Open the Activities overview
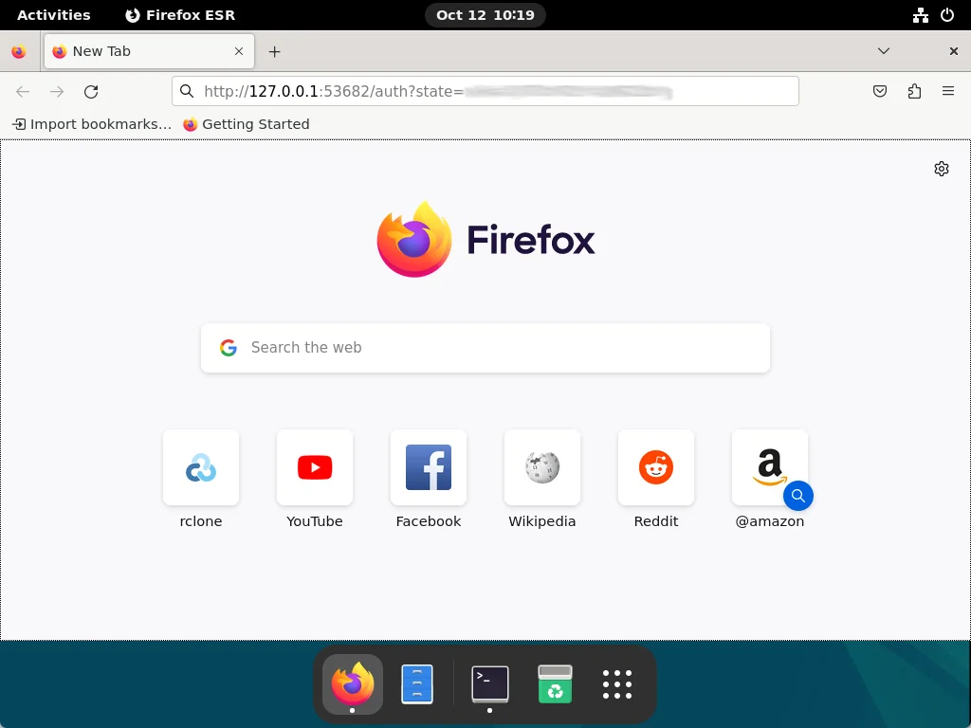Viewport: 971px width, 728px height. click(53, 14)
